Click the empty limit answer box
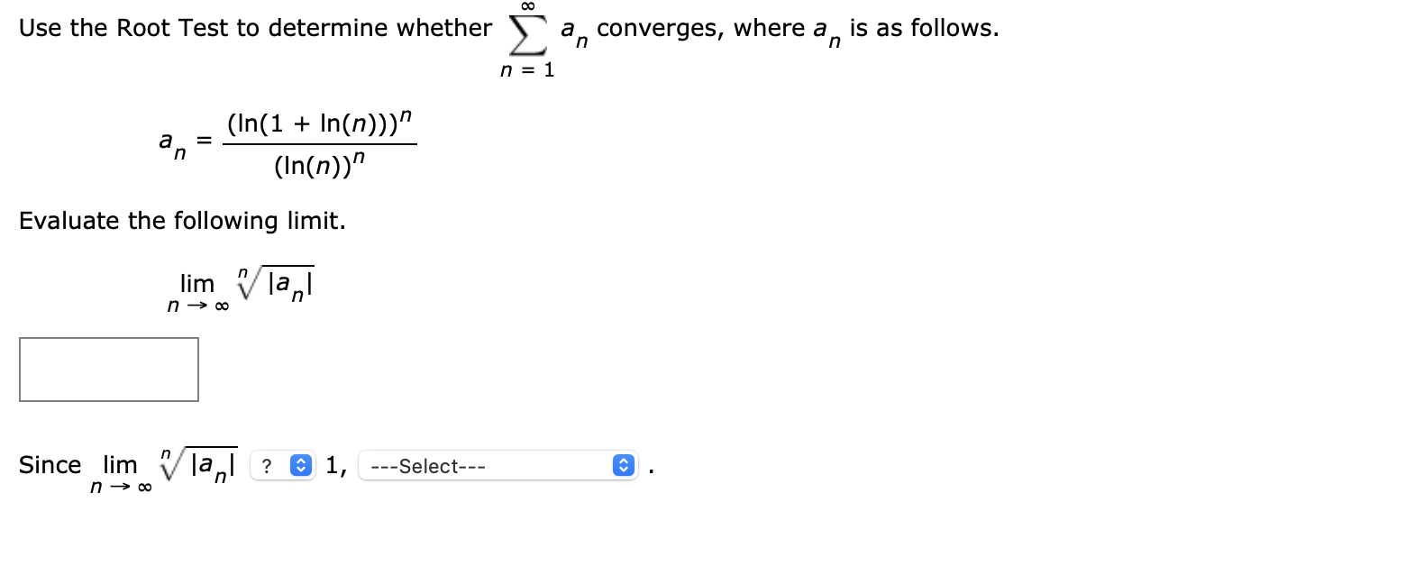The image size is (1406, 566). [x=108, y=369]
